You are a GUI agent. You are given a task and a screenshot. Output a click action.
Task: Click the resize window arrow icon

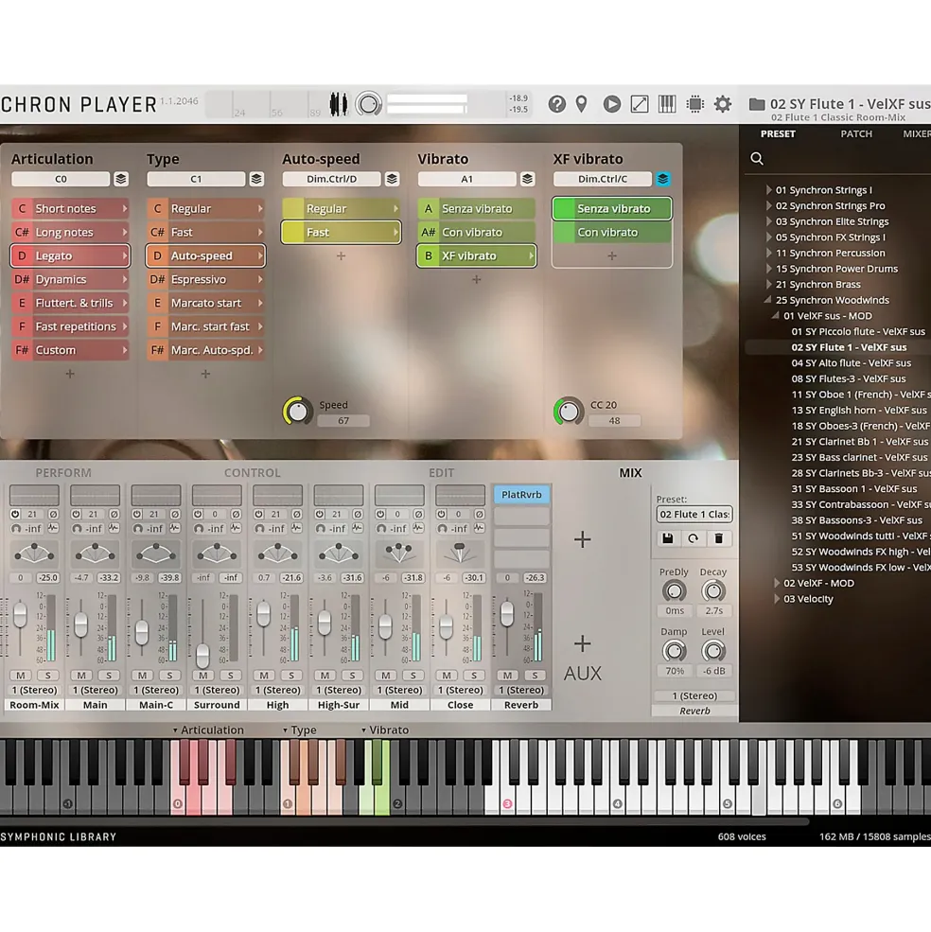click(639, 105)
